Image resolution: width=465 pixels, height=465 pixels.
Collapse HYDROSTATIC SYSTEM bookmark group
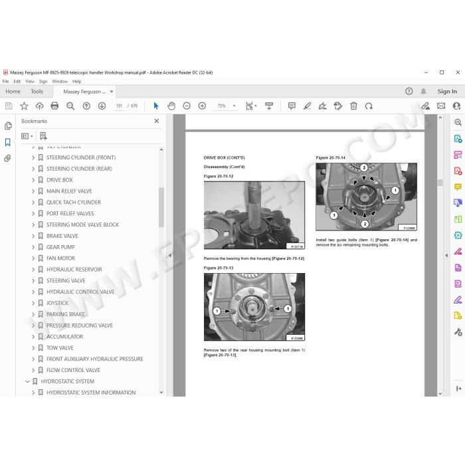[x=28, y=381]
